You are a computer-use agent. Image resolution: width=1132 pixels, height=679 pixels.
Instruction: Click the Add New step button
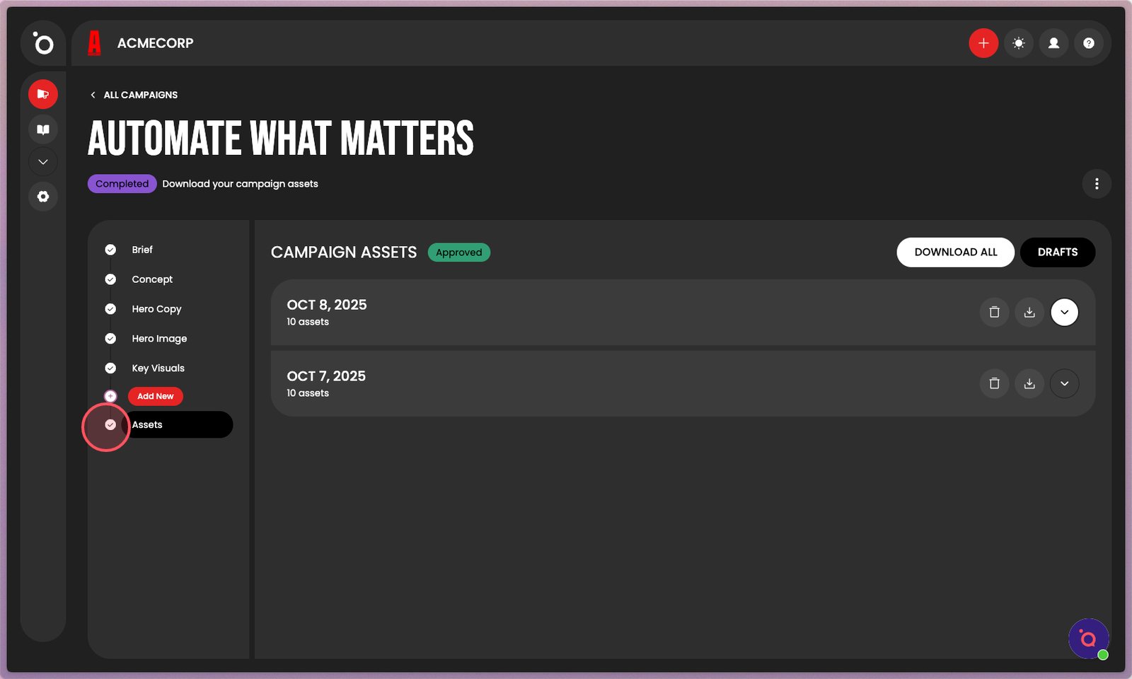[x=155, y=396]
